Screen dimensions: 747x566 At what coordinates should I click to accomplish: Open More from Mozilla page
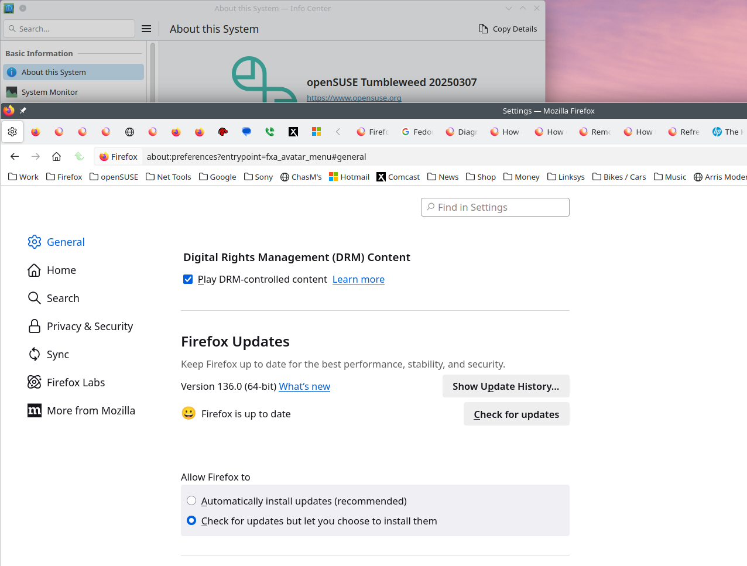pyautogui.click(x=81, y=410)
